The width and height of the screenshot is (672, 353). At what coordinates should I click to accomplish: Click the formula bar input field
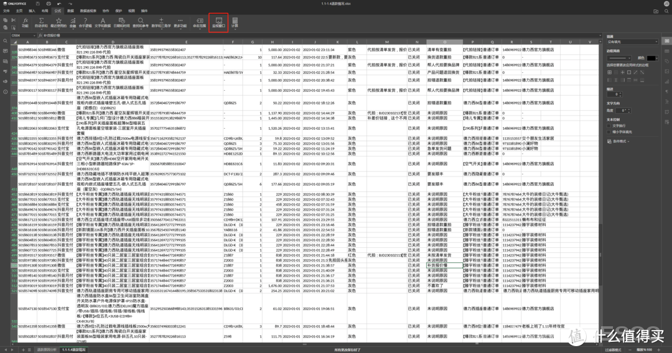tap(322, 35)
